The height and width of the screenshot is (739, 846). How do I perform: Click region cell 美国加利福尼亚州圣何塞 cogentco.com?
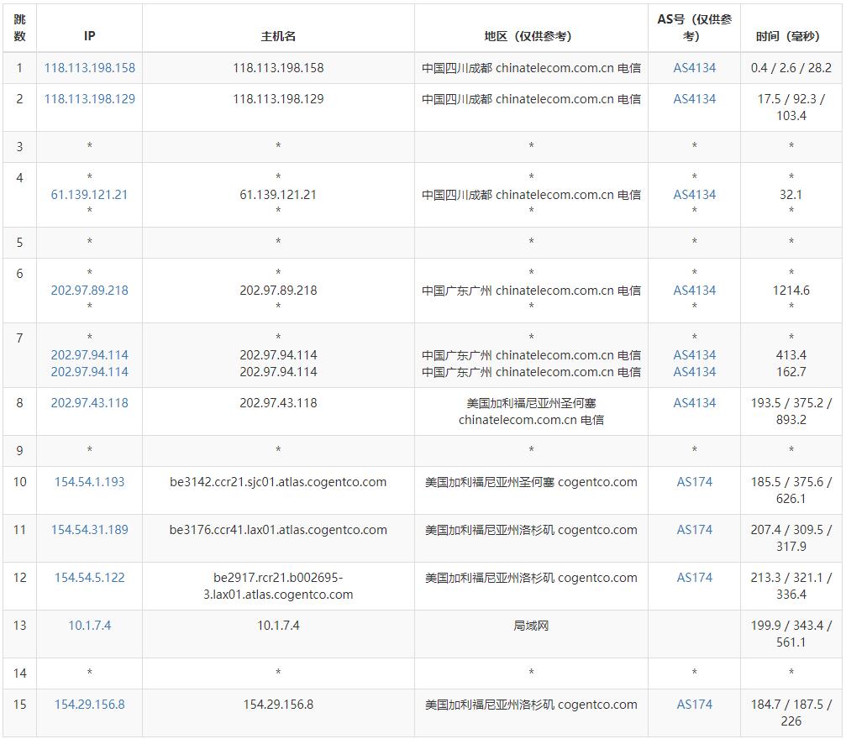tap(531, 490)
